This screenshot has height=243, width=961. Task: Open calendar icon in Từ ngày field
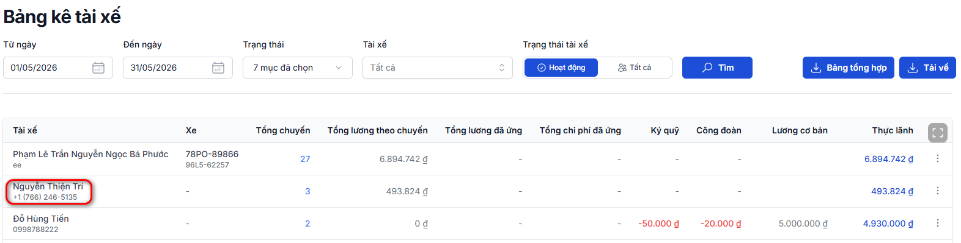tap(98, 68)
